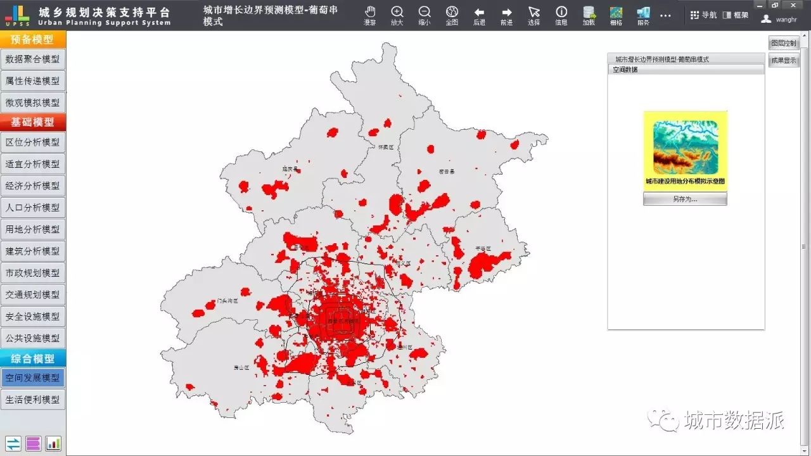Go back to previous view 后退
Image resolution: width=811 pixels, height=456 pixels.
[x=480, y=16]
